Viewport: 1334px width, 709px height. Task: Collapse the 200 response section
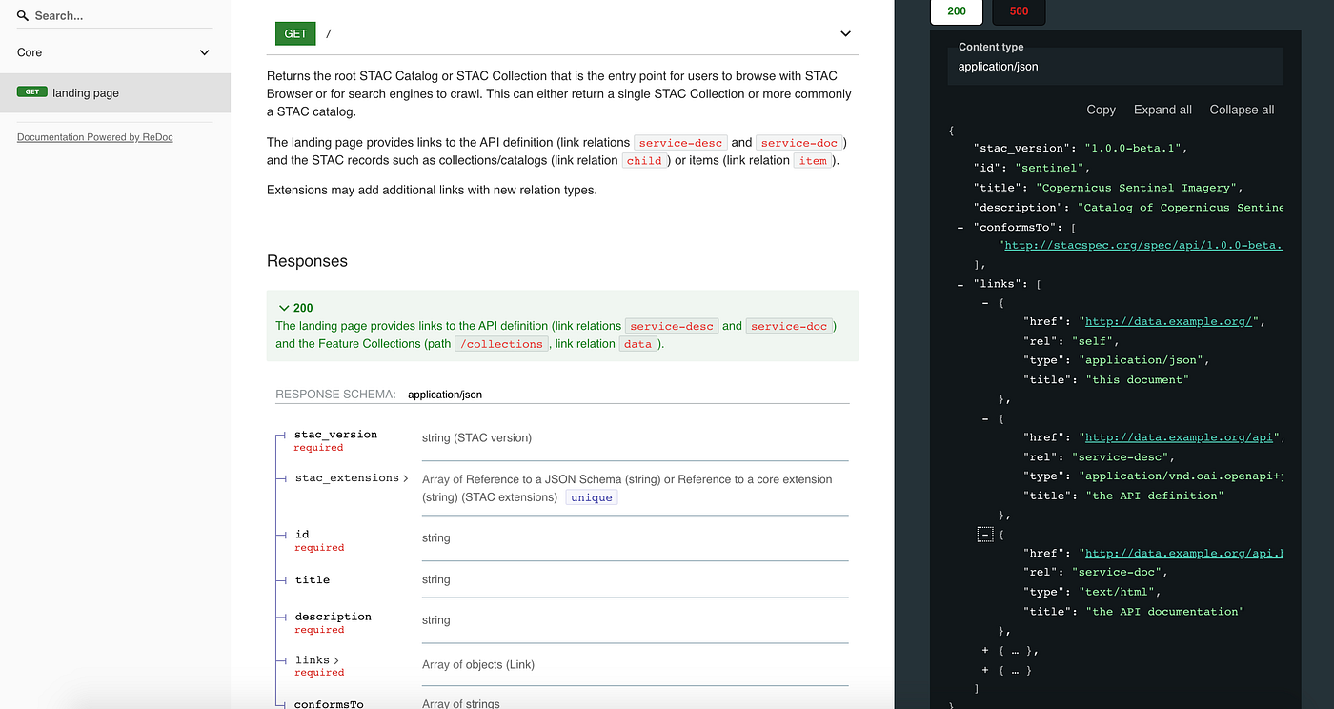click(x=296, y=308)
